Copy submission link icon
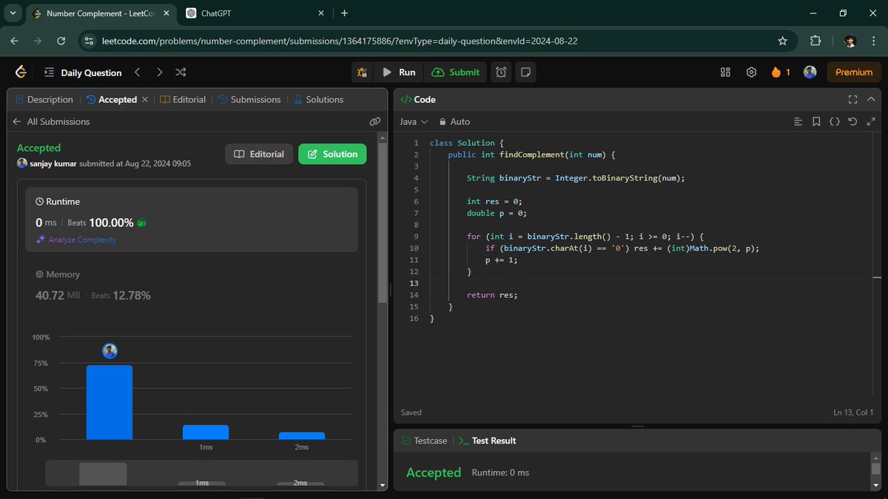Image resolution: width=888 pixels, height=499 pixels. click(375, 121)
